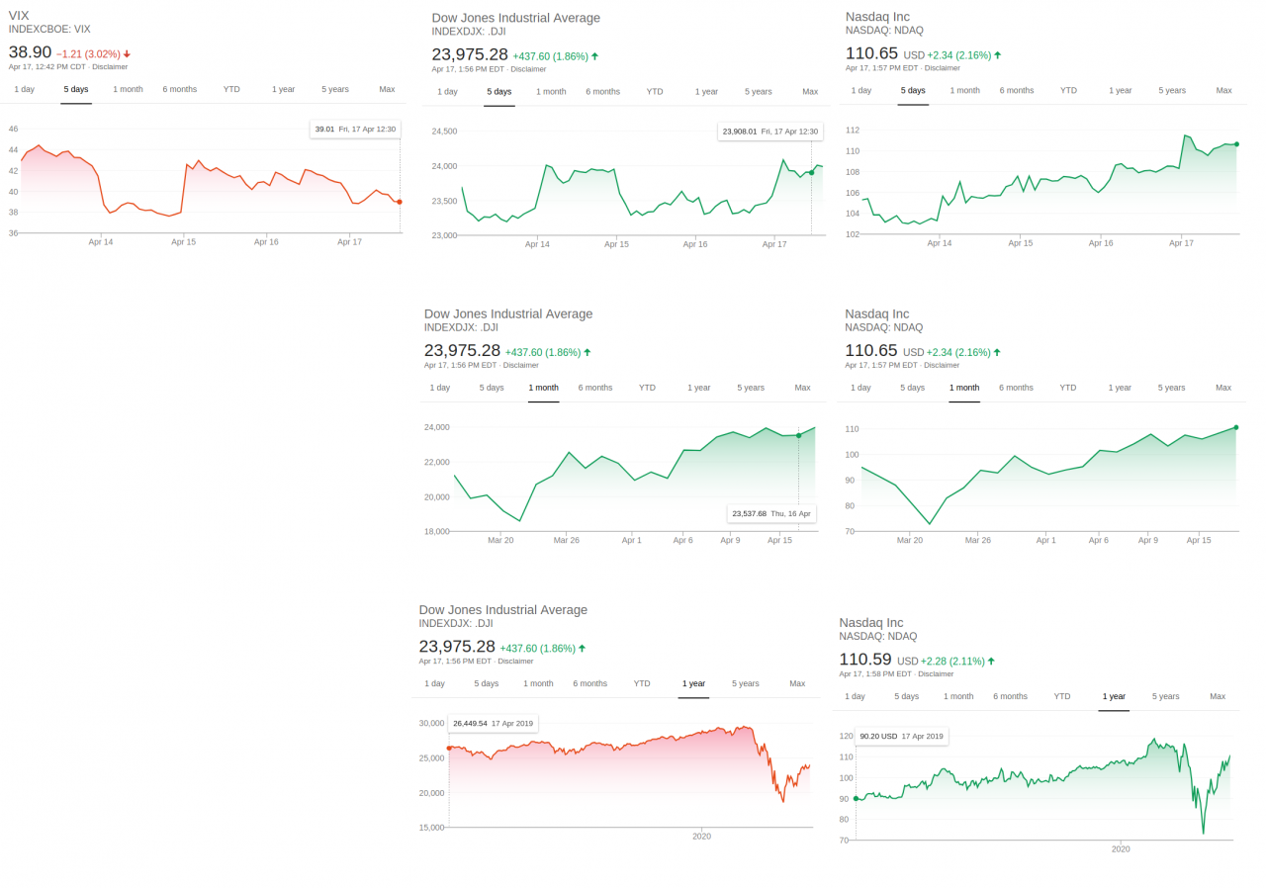Switch VIX chart to "Max" range
Image resolution: width=1266 pixels, height=888 pixels.
pos(387,89)
